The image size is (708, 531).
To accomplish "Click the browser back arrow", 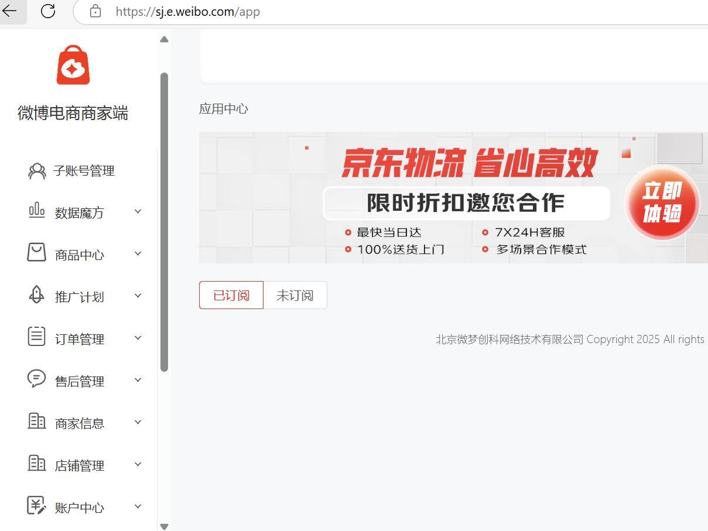I will point(10,11).
